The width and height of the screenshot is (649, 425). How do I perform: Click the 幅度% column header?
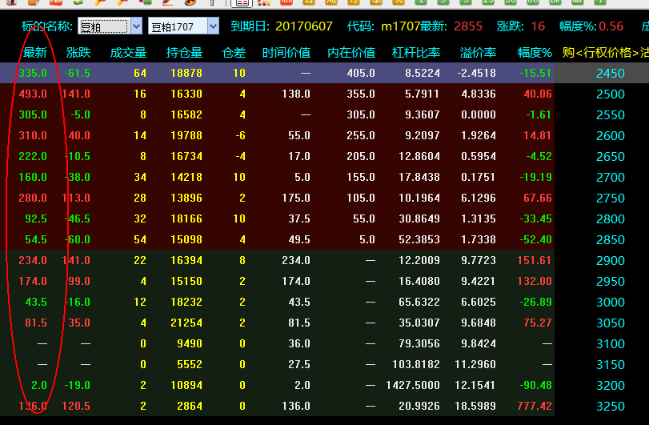[x=535, y=53]
